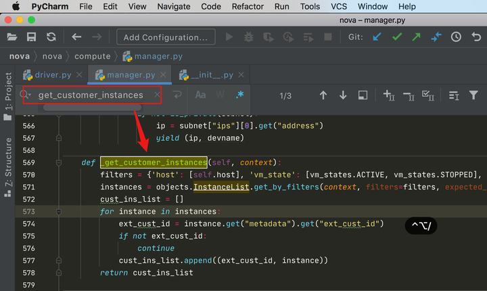Toggle Regex option in search bar

239,95
